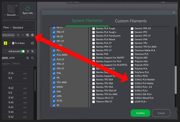This screenshot has height=122, width=180.
Task: Check the Generic TPU filament
Action: pyautogui.click(x=132, y=43)
